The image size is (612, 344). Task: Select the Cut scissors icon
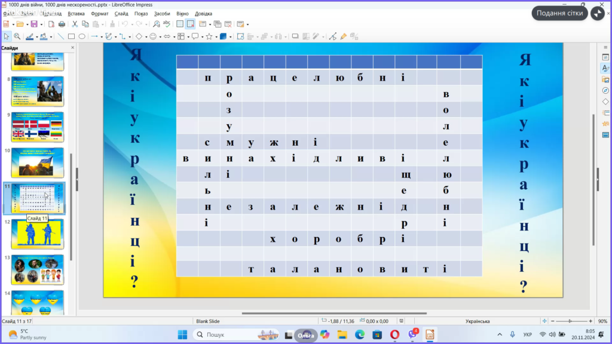coord(75,24)
